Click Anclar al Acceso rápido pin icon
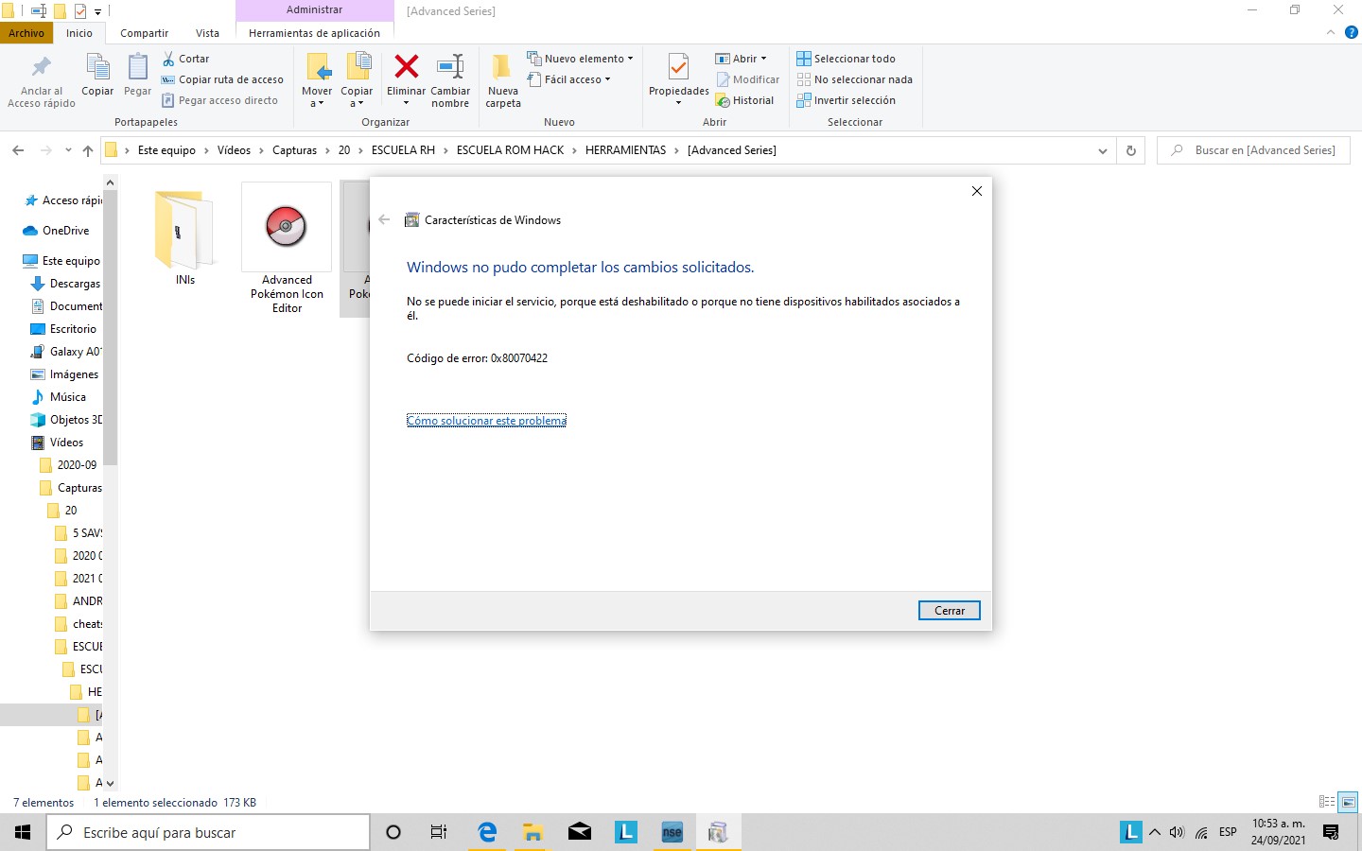 (x=42, y=68)
